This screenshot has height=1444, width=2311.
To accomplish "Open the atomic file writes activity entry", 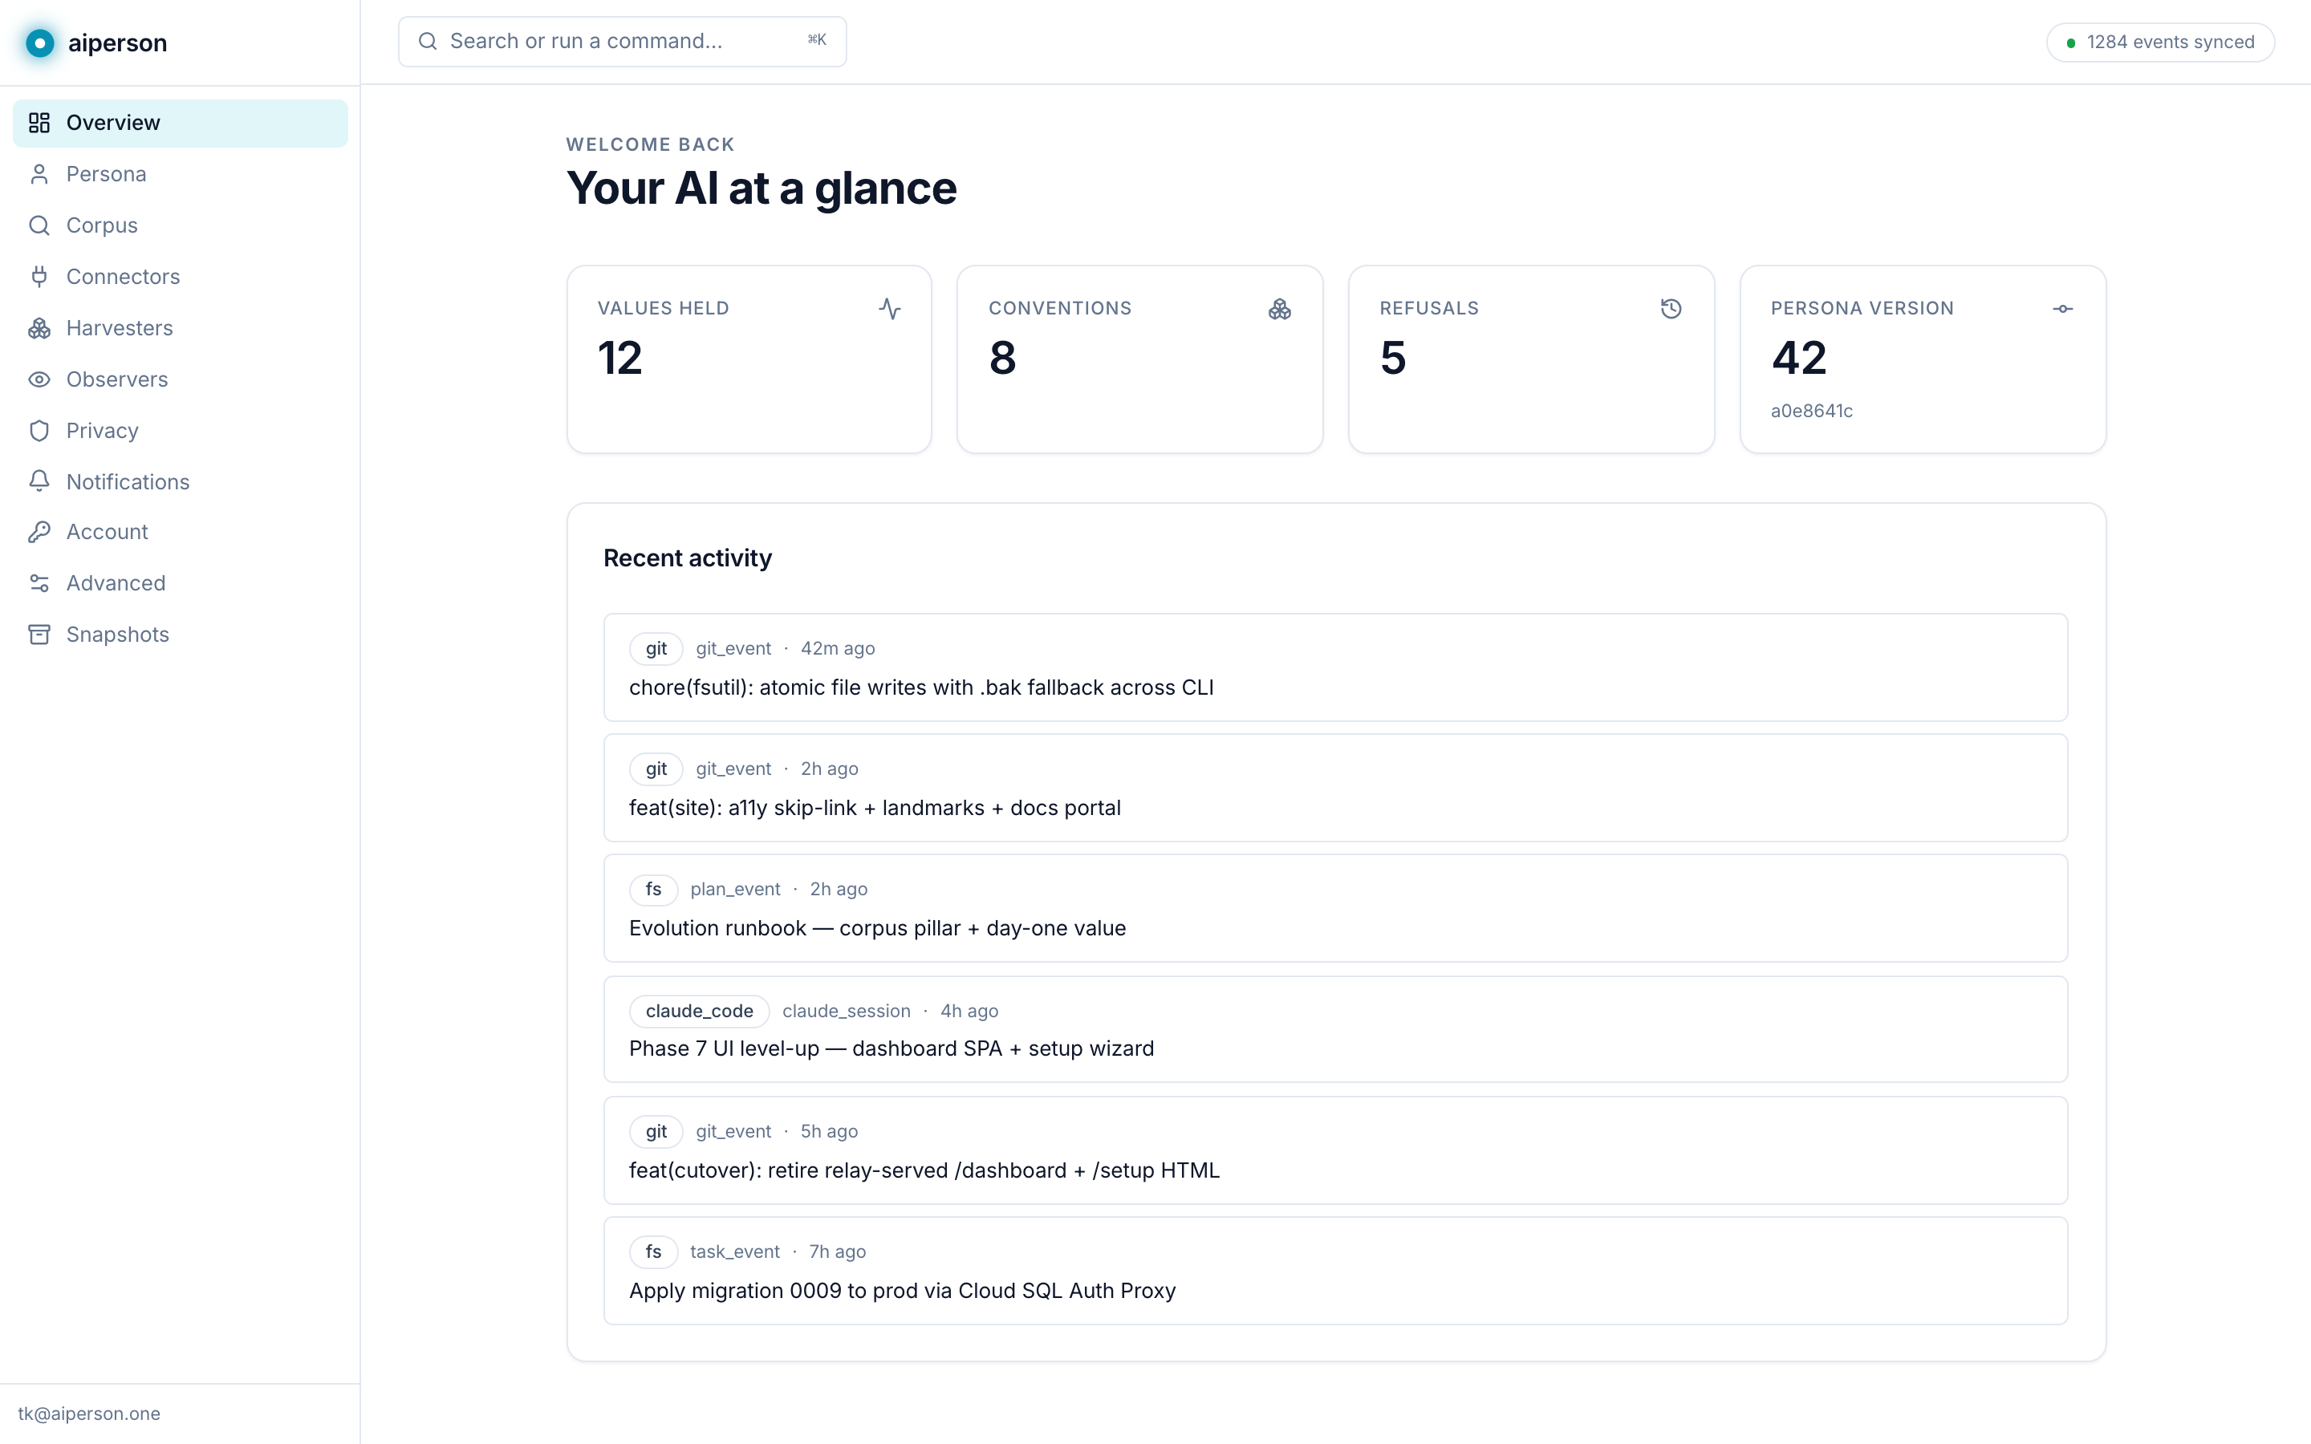I will (x=1335, y=667).
